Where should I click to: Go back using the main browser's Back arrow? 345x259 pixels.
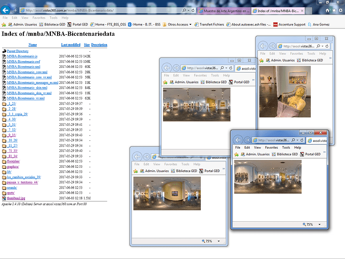(x=5, y=10)
